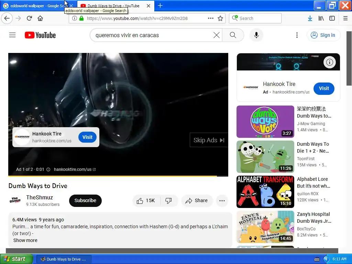Click the Share button
This screenshot has height=264, width=352.
pos(197,200)
